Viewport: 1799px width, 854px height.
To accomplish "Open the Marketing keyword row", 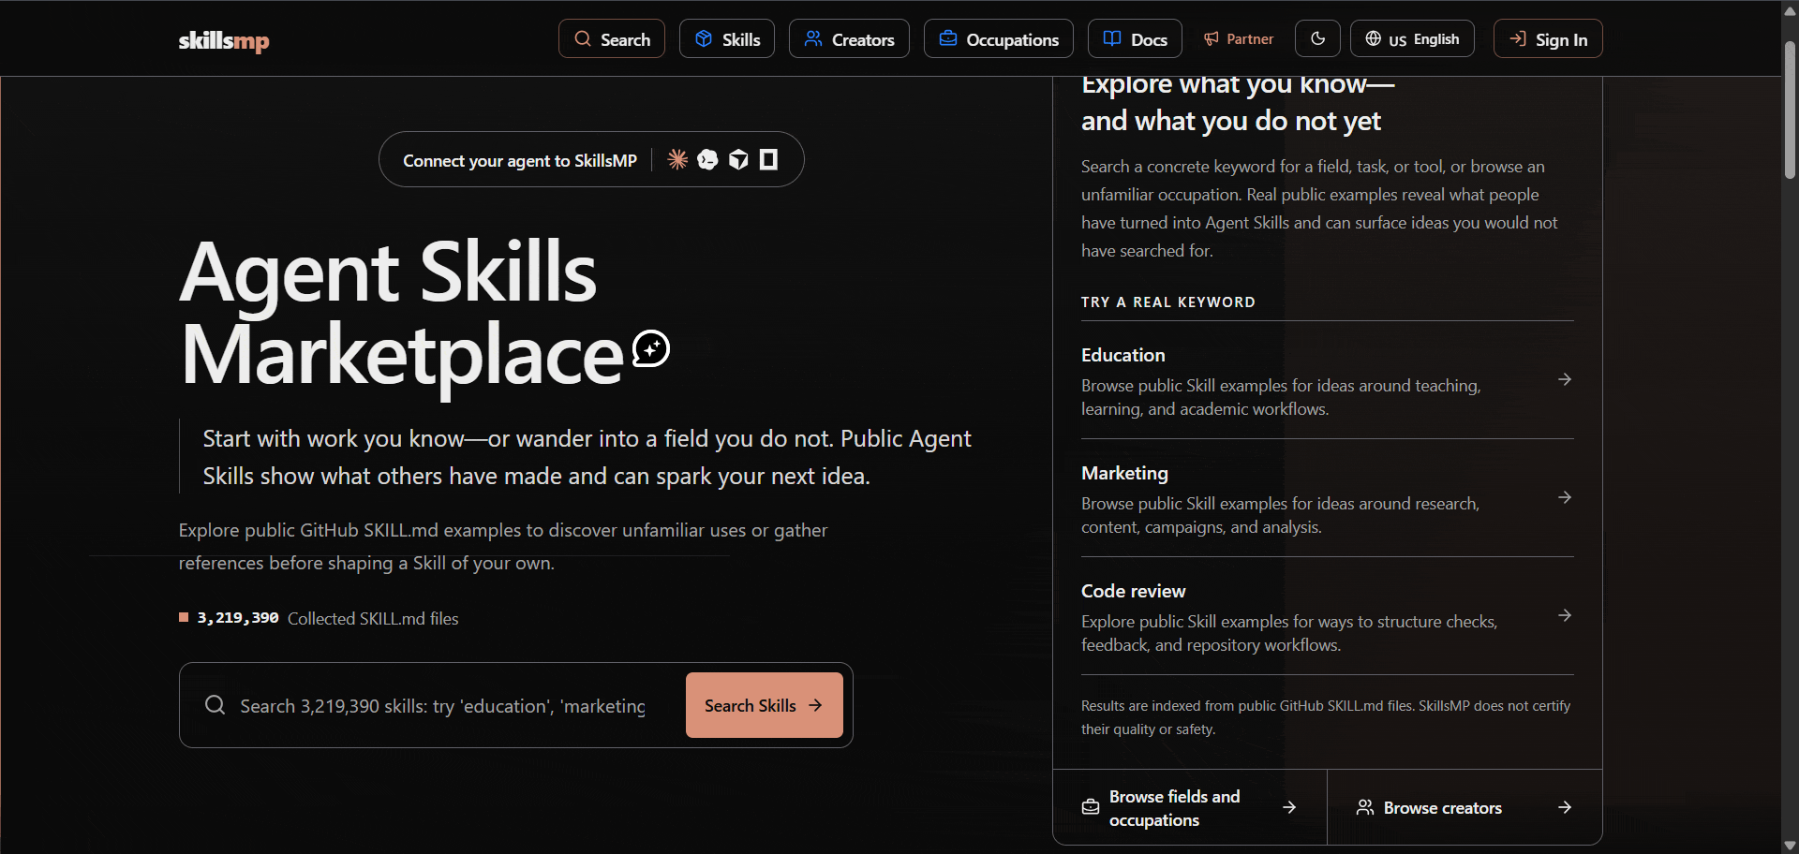I will point(1328,498).
